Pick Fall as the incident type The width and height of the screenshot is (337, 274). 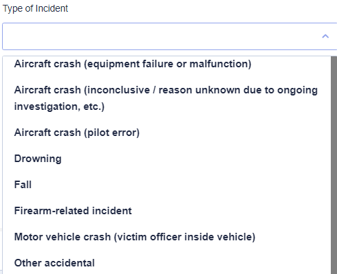(x=167, y=185)
